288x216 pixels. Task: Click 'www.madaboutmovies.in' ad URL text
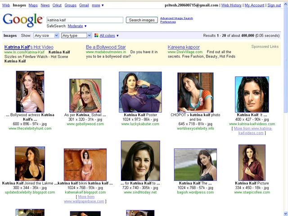106,52
